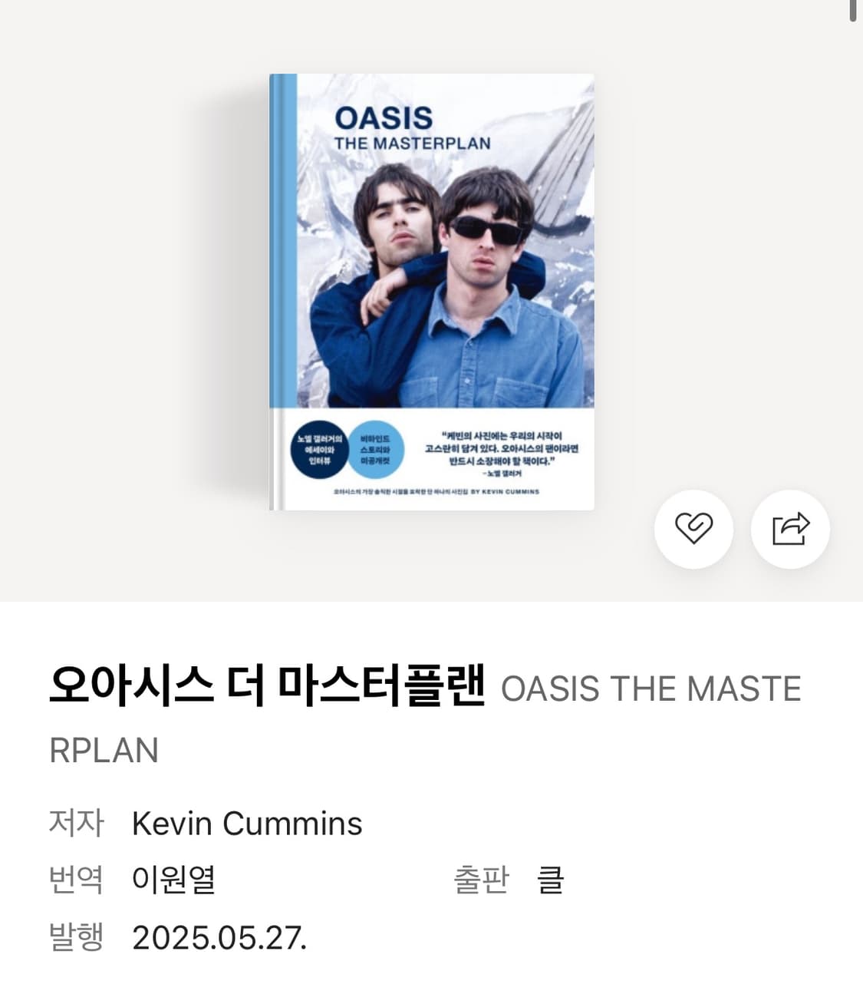Open the share icon button
The height and width of the screenshot is (984, 863).
790,529
